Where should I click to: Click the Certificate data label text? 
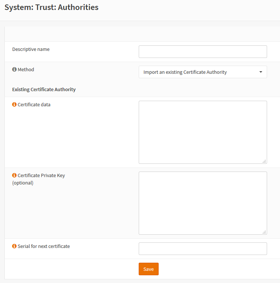click(34, 104)
